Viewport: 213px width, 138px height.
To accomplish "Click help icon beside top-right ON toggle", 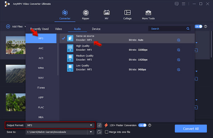I will coord(206,26).
